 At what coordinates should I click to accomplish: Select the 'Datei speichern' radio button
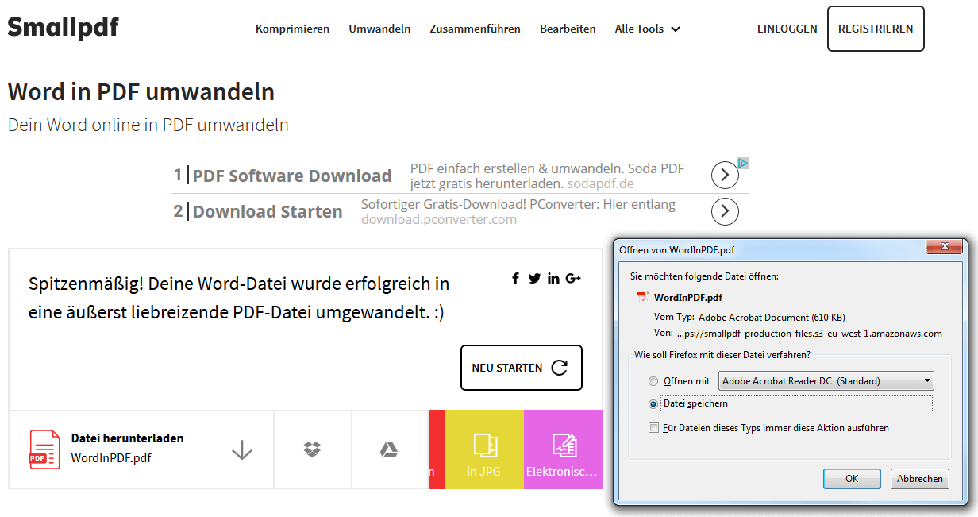(653, 403)
